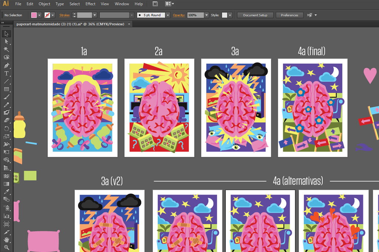The image size is (379, 252).
Task: Open the Object menu
Action: coord(44,4)
